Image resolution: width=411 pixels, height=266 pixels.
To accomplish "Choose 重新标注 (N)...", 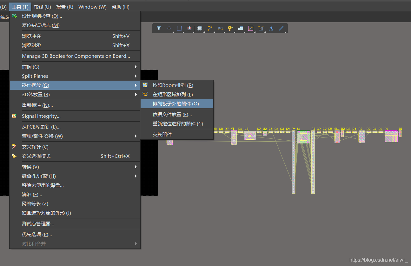I will click(75, 105).
